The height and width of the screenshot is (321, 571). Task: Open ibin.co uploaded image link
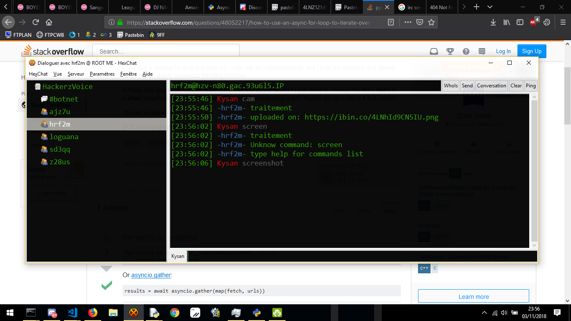coord(371,117)
